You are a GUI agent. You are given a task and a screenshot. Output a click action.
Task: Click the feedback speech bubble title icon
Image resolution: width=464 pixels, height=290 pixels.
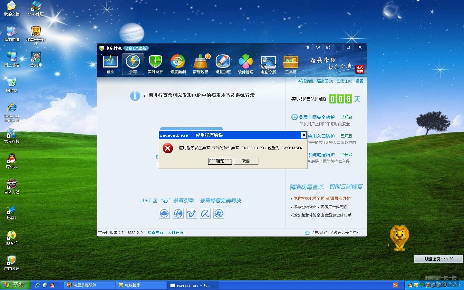coord(318,47)
